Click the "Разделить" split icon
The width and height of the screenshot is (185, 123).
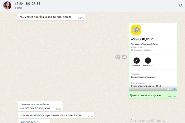(148, 60)
